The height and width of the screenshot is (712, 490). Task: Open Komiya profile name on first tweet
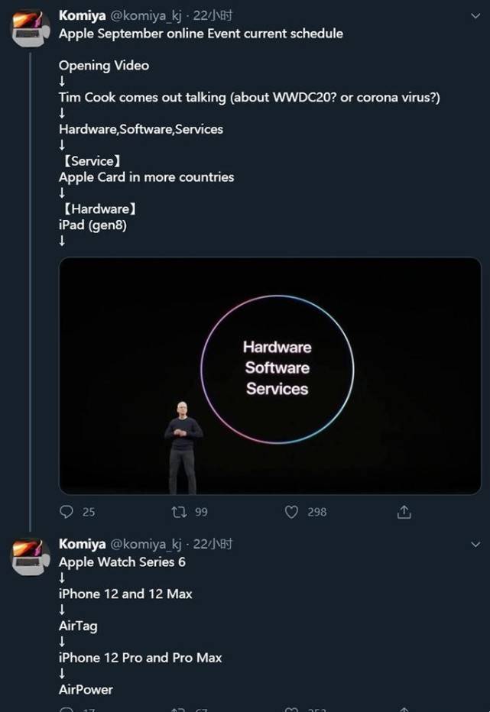coord(83,15)
